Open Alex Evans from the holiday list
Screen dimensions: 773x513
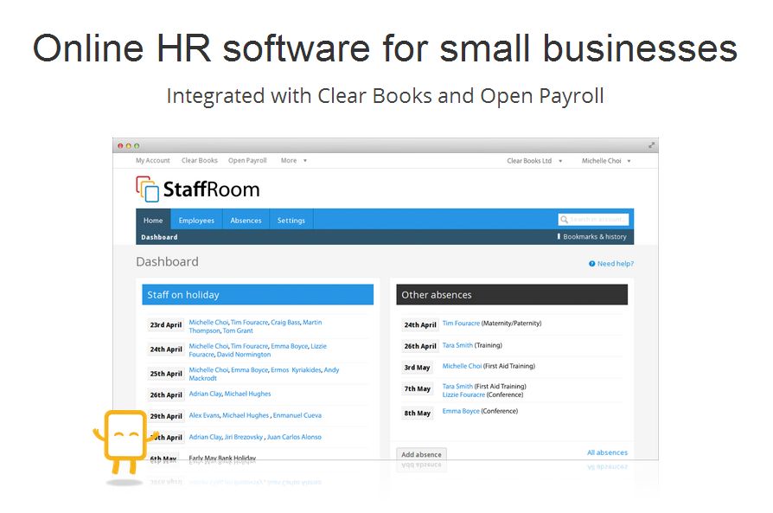[204, 415]
